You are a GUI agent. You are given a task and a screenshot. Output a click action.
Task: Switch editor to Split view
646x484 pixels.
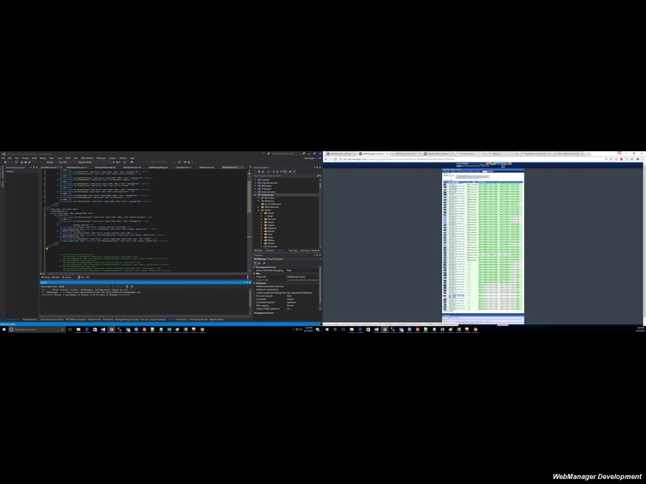(x=56, y=277)
